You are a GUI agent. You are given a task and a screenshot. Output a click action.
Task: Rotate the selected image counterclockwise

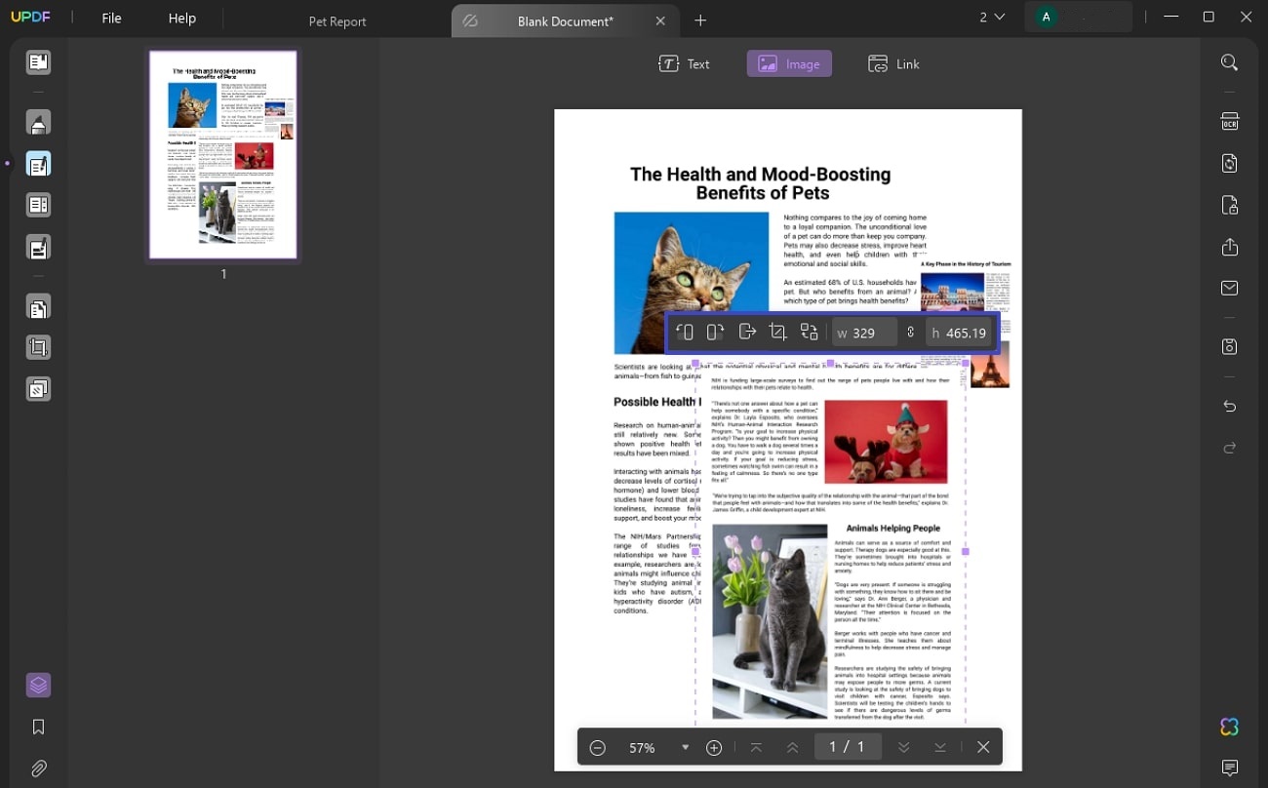click(686, 332)
